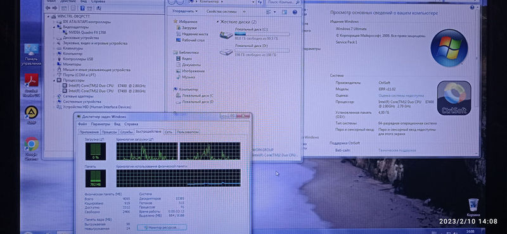The height and width of the screenshot is (234, 507).
Task: Click the System properties toolbar button
Action: (x=221, y=11)
